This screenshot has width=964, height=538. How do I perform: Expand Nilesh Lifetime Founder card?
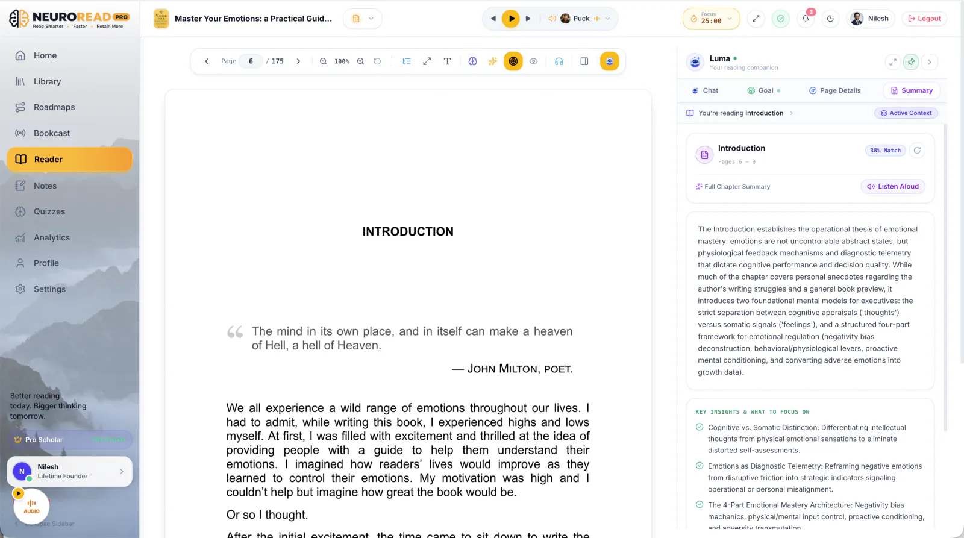69,472
